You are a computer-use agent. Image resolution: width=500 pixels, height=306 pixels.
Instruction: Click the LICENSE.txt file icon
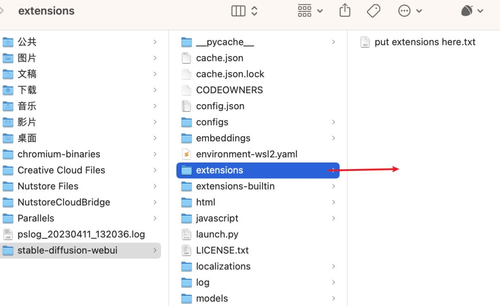tap(187, 250)
